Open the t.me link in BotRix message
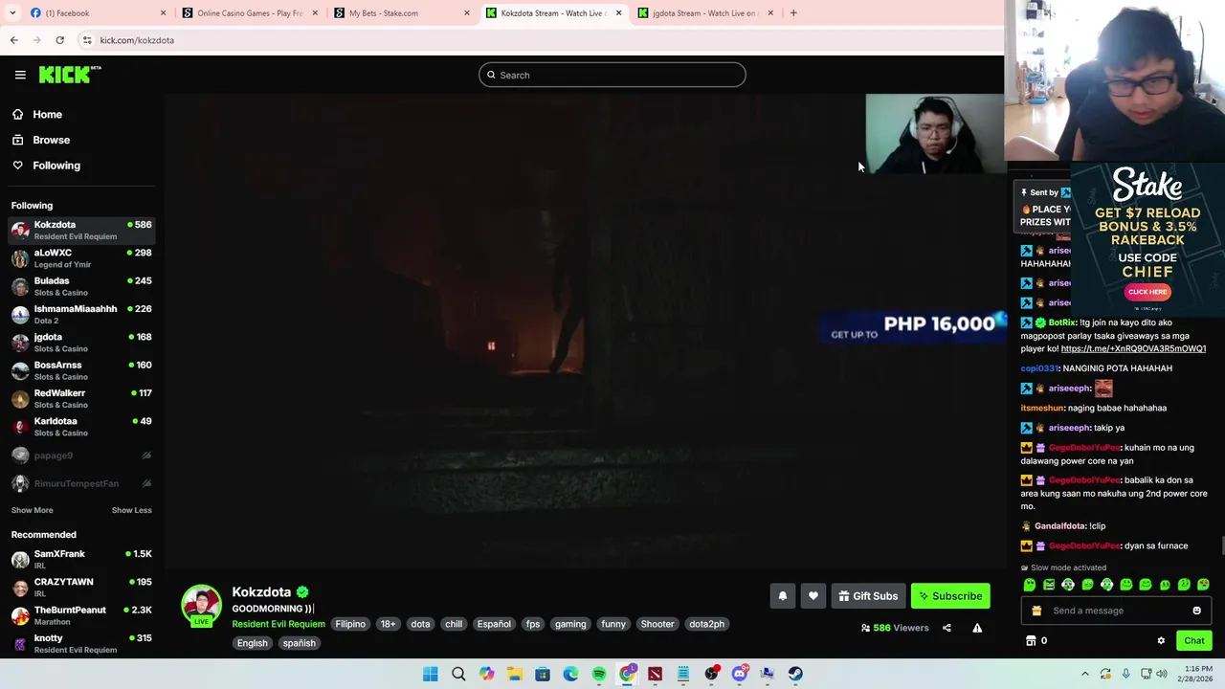Viewport: 1225px width, 689px height. pos(1133,348)
